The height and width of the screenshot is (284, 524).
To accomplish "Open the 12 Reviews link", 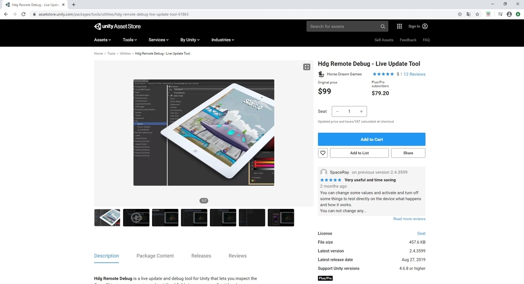I will tap(414, 74).
